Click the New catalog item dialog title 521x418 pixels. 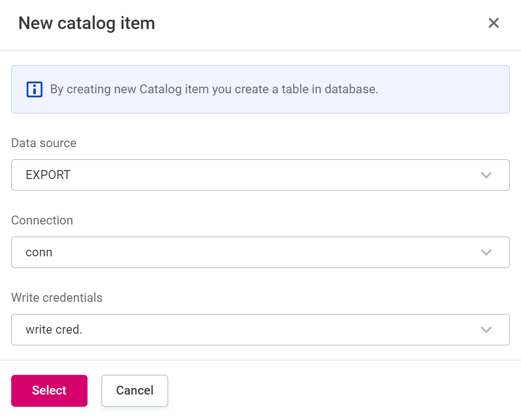(x=87, y=22)
